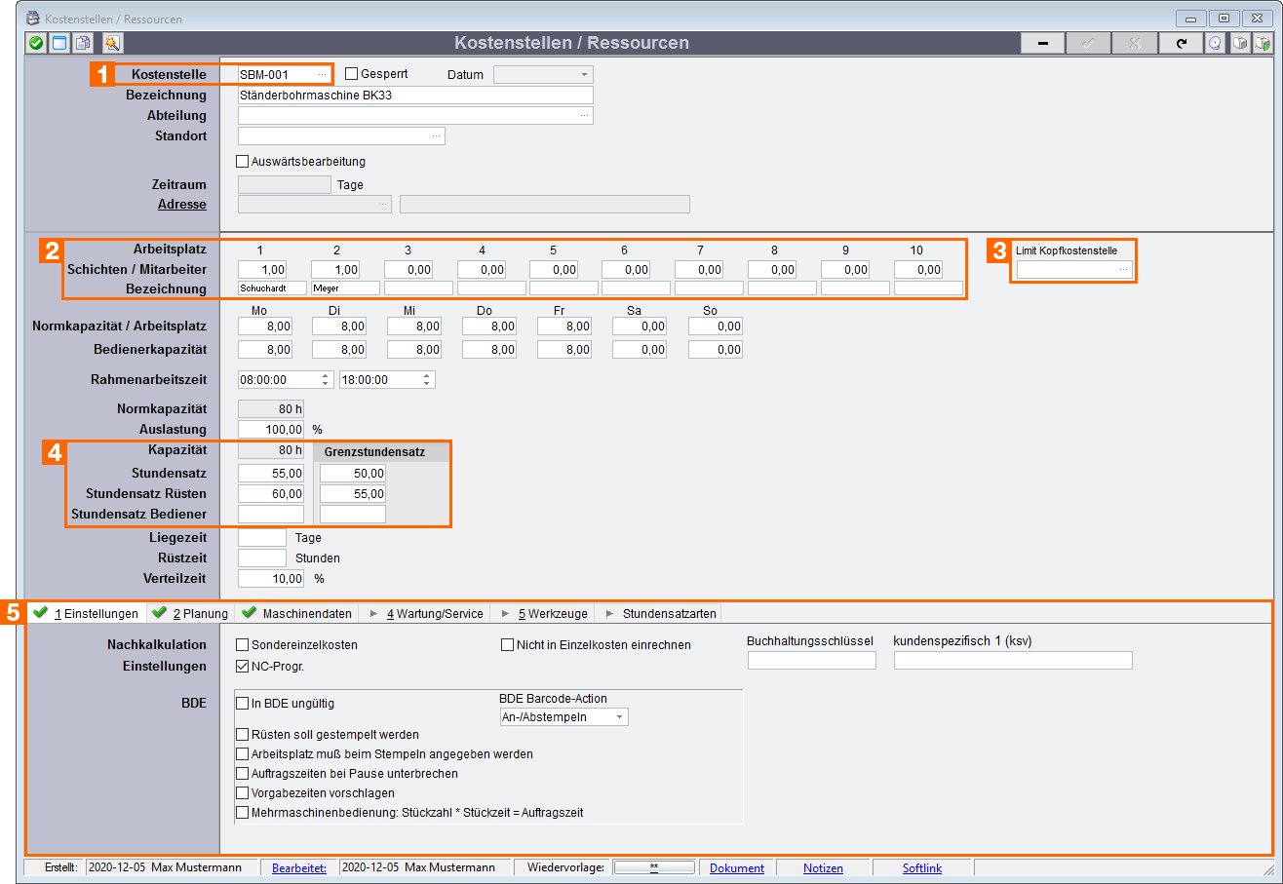
Task: Click the Verteilzeit 10,00 field
Action: 271,578
